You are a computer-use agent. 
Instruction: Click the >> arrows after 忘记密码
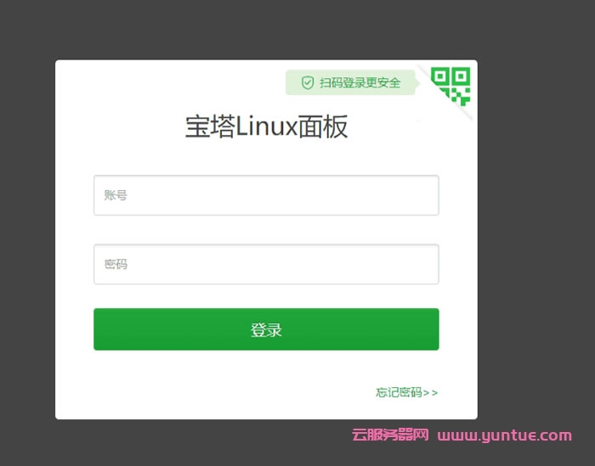pos(430,393)
